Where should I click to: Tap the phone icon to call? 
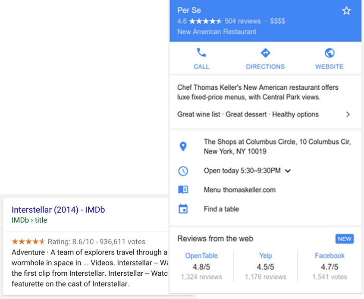[201, 53]
